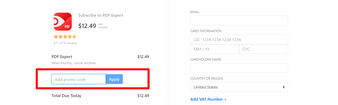Click the Subscribe to PDF Expert heading
Screen dimensions: 338x105
pyautogui.click(x=101, y=15)
